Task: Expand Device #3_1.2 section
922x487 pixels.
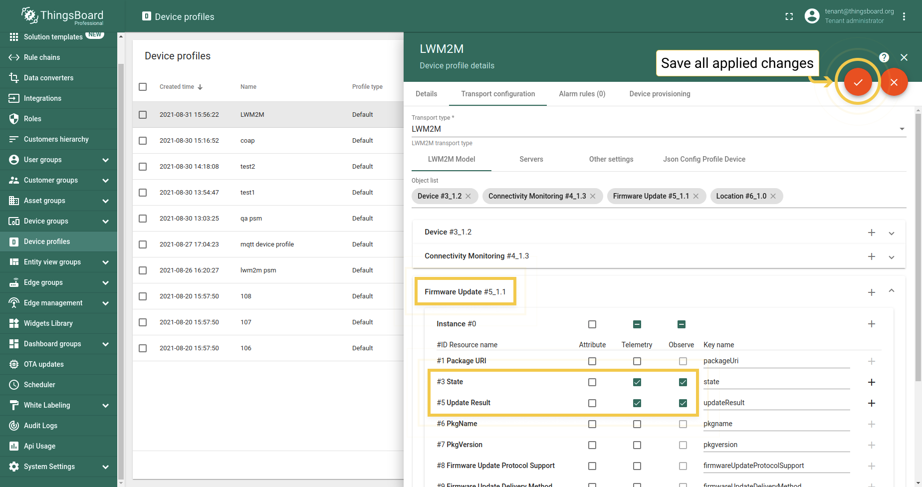Action: tap(892, 233)
